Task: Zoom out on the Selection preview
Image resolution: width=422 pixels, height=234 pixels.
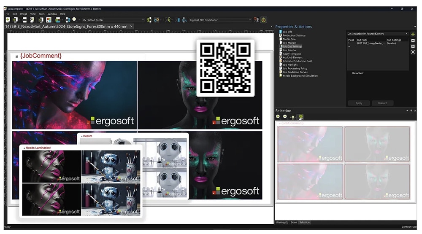Action: tap(285, 117)
